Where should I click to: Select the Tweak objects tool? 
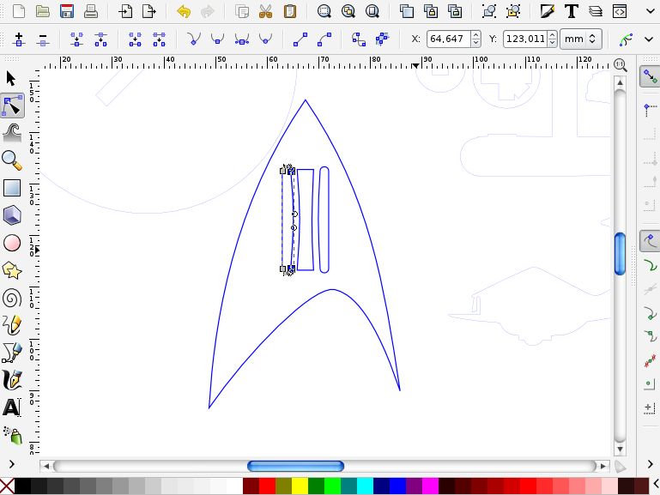click(x=12, y=133)
